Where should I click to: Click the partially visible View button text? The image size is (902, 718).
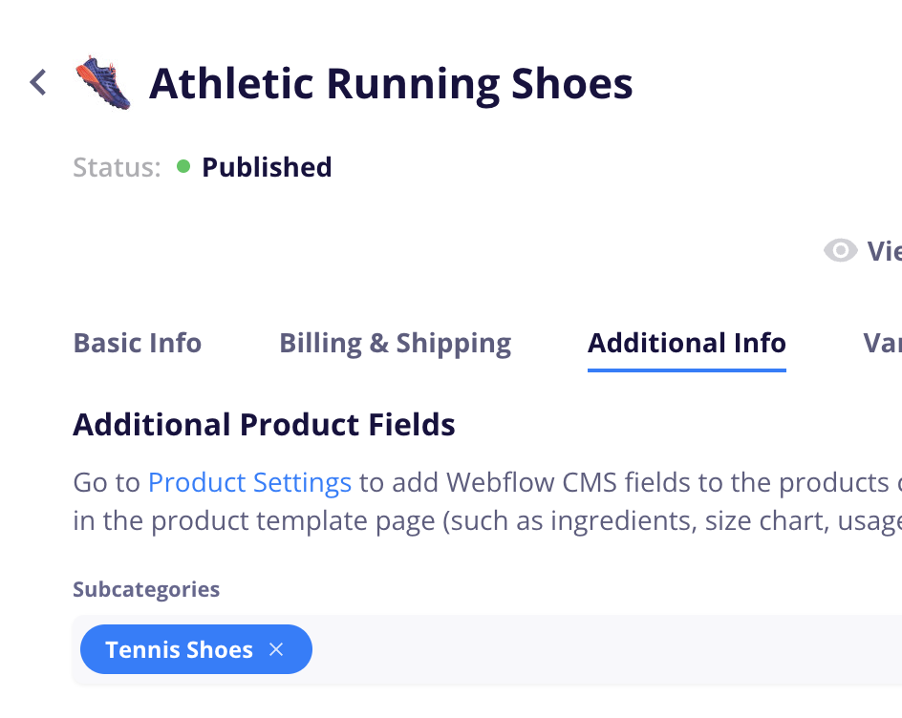[x=883, y=251]
